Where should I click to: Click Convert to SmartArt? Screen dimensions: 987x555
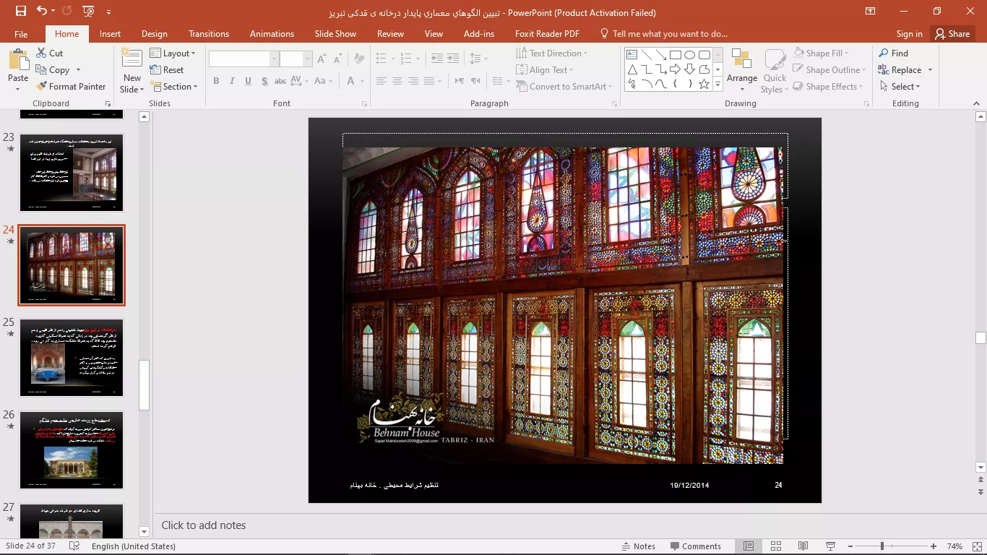(x=564, y=86)
